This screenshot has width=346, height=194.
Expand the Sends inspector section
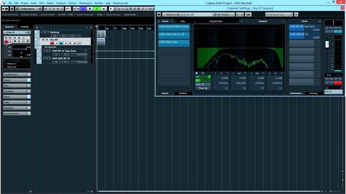17,97
